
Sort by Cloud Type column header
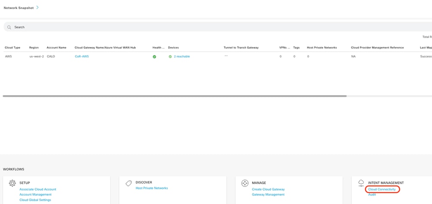click(13, 48)
